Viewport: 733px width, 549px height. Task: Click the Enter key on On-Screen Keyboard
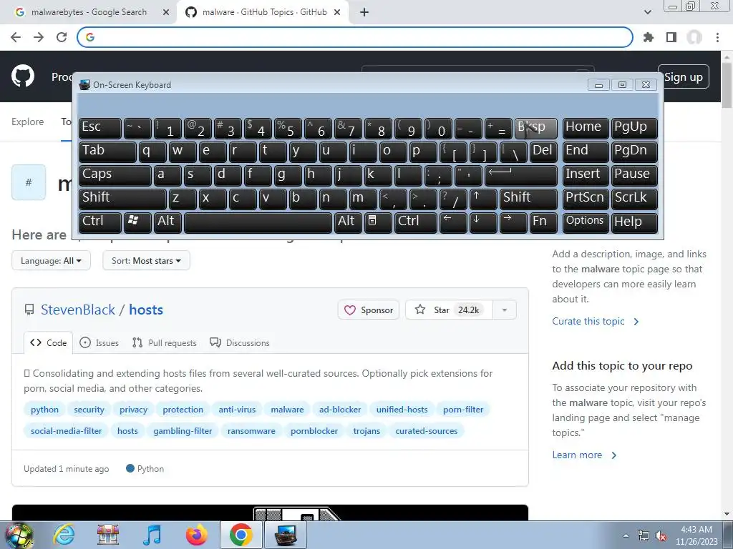click(521, 175)
